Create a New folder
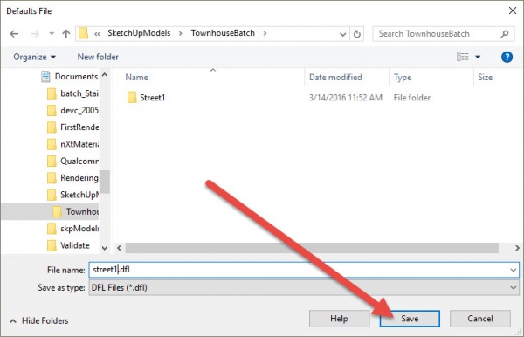Viewport: 524px width, 337px height. point(98,57)
